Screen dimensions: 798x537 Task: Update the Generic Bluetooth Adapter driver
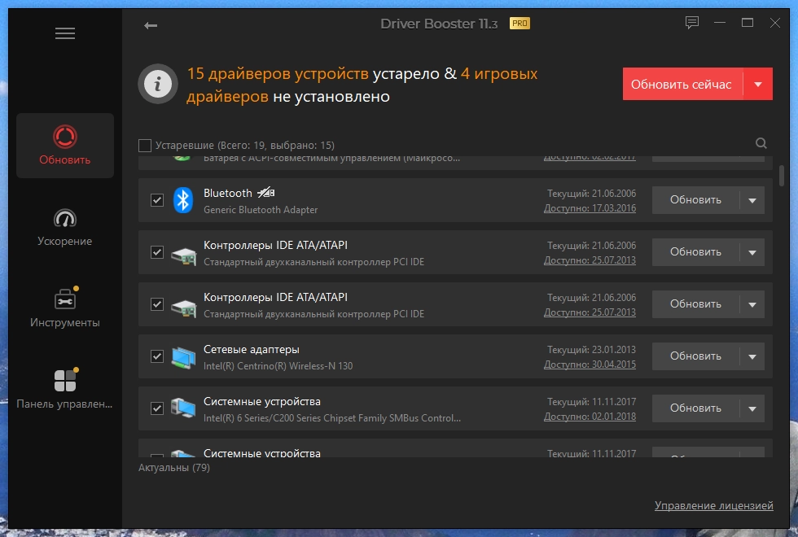pyautogui.click(x=695, y=200)
